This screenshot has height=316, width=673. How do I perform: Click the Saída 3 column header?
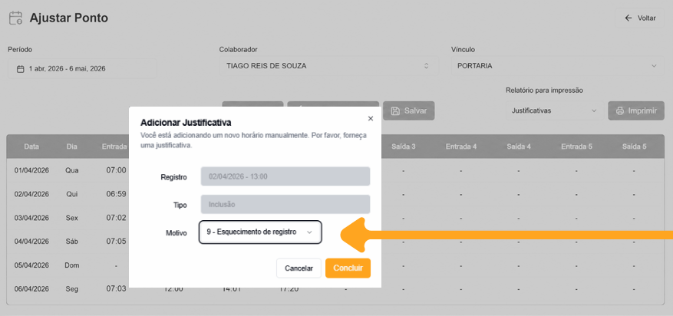click(x=403, y=146)
